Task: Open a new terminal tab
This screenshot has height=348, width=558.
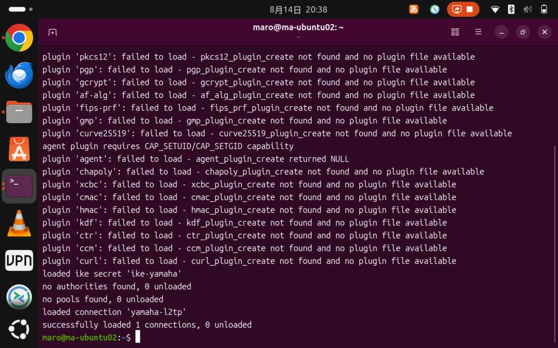Action: point(53,32)
